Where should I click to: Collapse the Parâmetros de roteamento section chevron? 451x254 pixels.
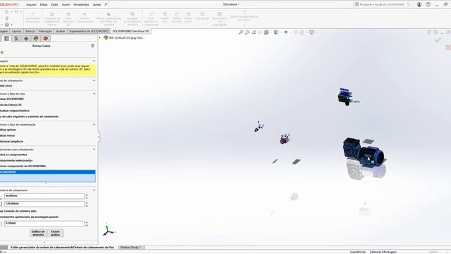(94, 190)
